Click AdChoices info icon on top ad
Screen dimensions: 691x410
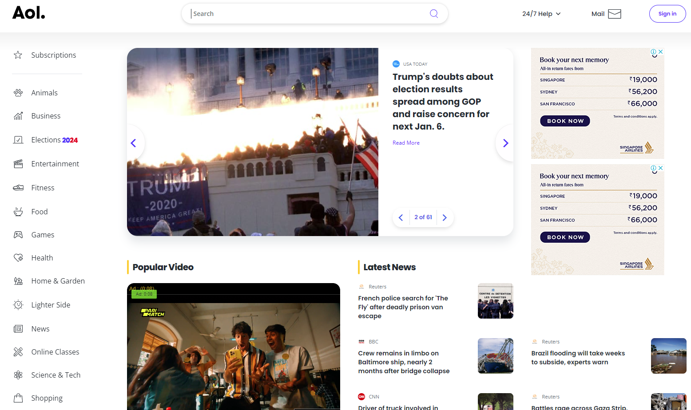(x=654, y=52)
